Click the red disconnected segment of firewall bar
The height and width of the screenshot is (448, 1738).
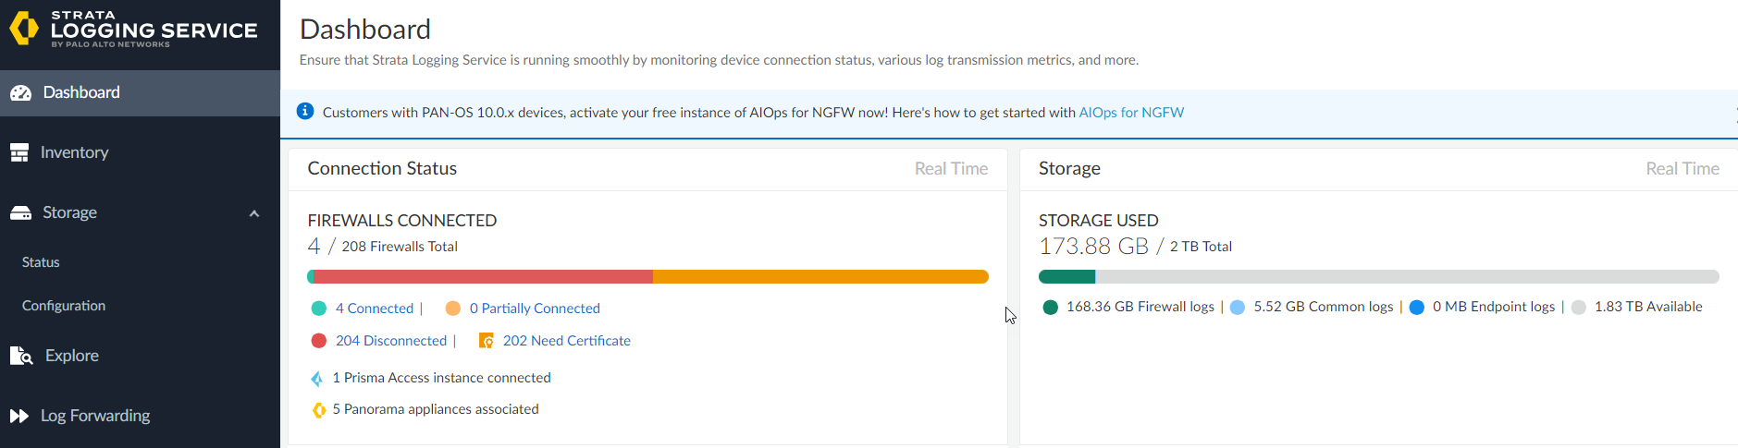click(x=483, y=276)
